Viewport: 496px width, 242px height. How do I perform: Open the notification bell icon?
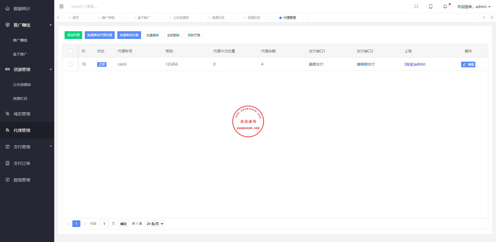tap(445, 7)
